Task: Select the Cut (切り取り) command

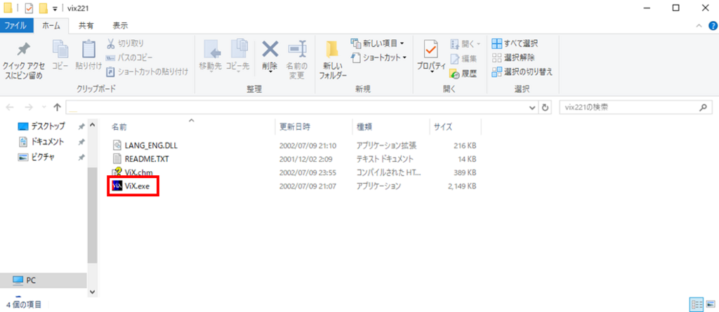Action: (x=125, y=43)
